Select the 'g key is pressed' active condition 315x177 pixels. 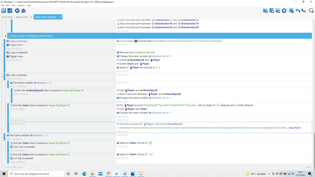(x=17, y=75)
